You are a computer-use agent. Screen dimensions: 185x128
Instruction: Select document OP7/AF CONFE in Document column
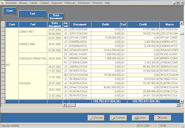[80, 38]
